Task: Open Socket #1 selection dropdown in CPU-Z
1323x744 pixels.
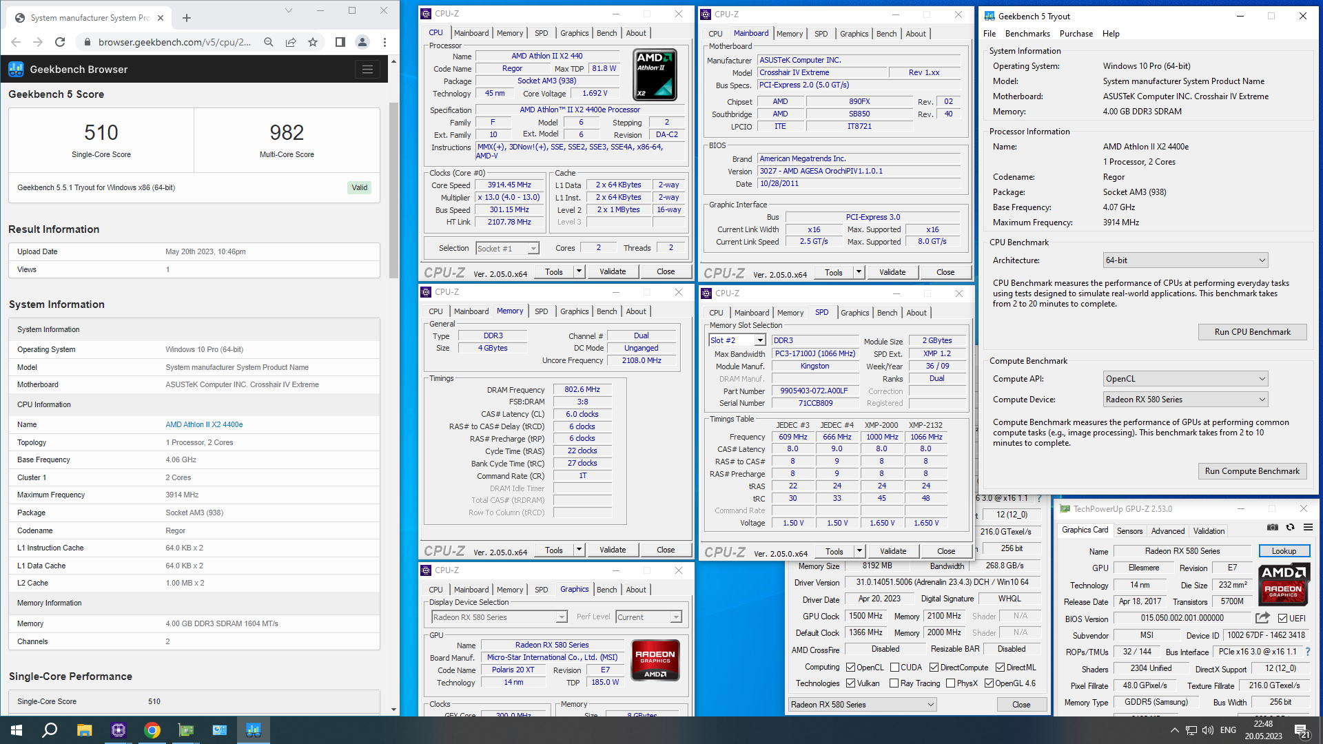Action: click(507, 249)
